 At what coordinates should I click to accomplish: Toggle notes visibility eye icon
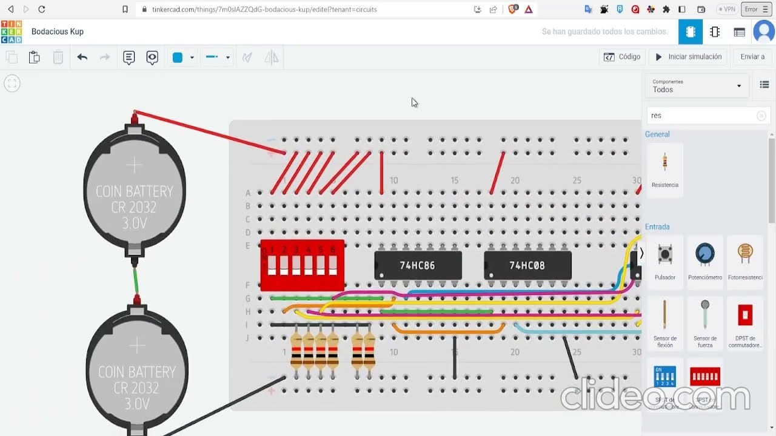pyautogui.click(x=152, y=58)
